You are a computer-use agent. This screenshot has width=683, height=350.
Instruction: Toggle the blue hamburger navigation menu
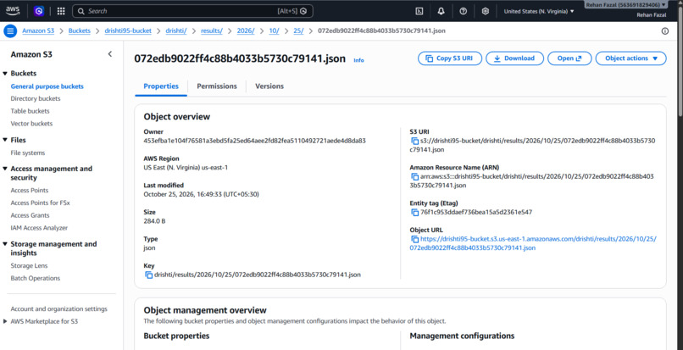coord(10,31)
